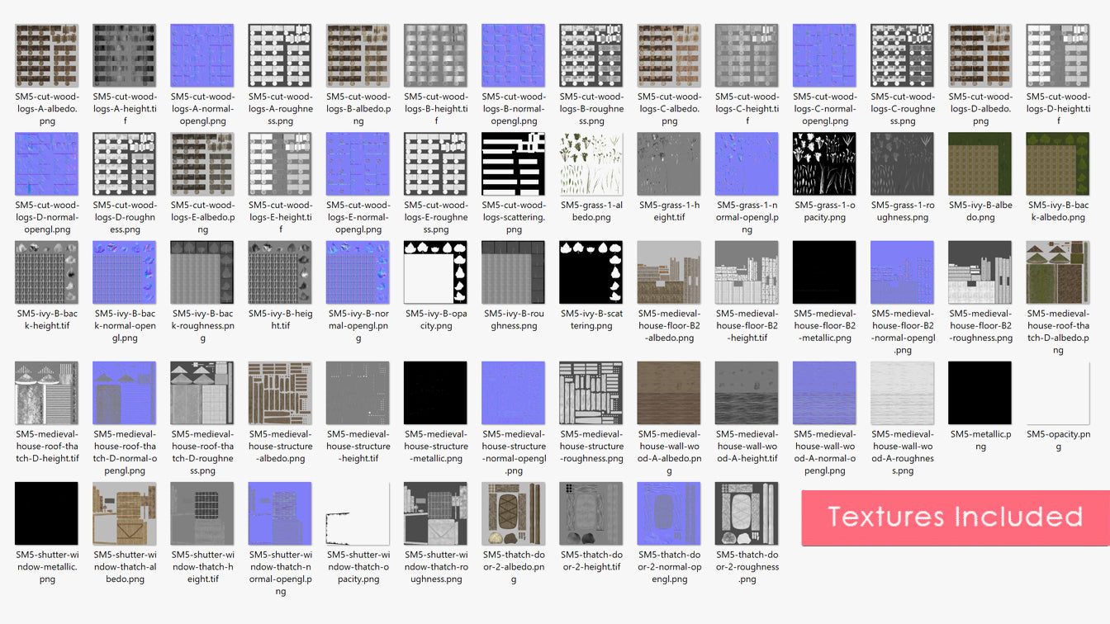Click the SM5-metallic.png file
The height and width of the screenshot is (624, 1110).
980,393
